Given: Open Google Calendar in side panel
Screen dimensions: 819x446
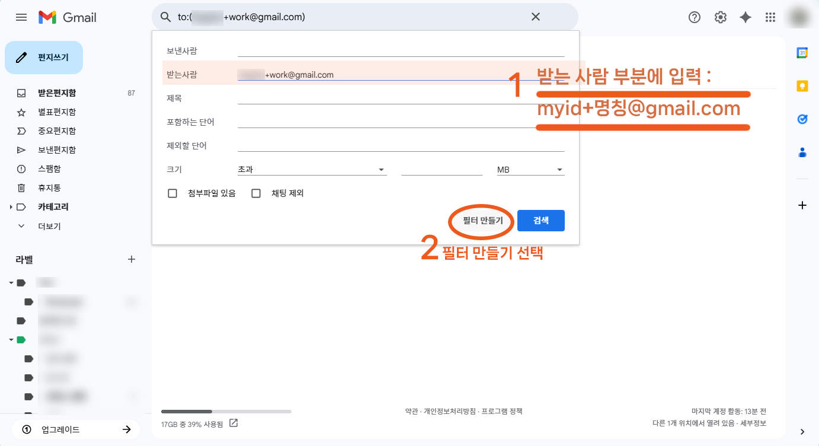Looking at the screenshot, I should (802, 53).
